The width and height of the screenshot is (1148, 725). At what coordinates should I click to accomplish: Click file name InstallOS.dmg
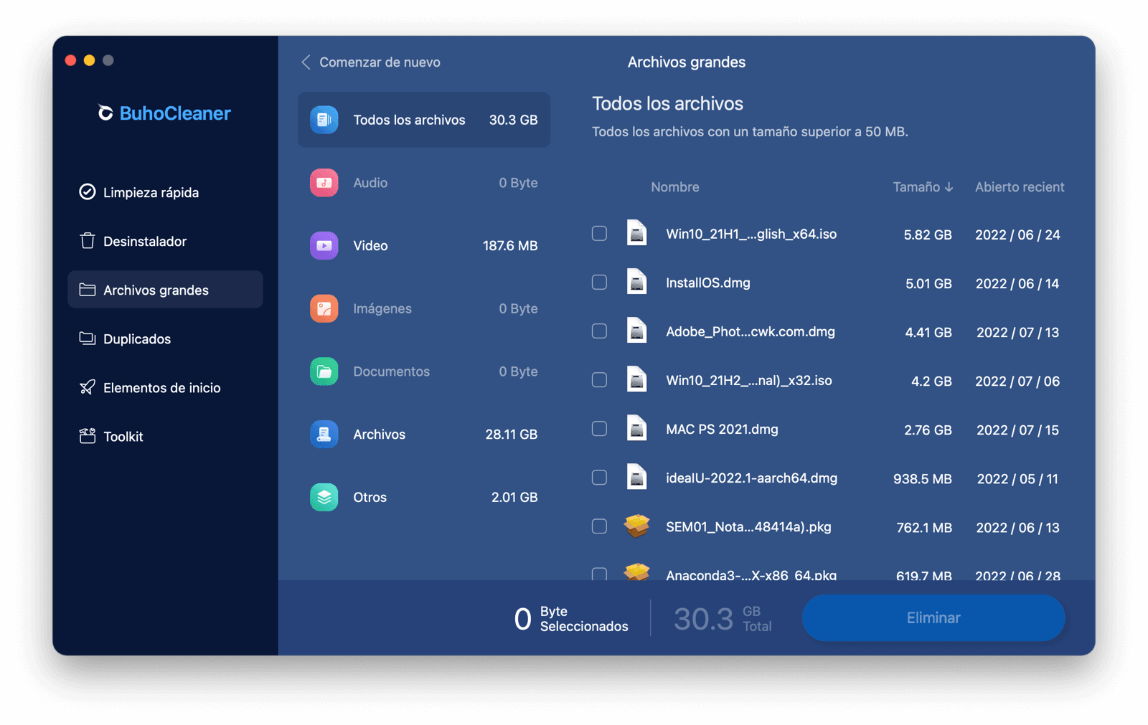click(x=708, y=283)
